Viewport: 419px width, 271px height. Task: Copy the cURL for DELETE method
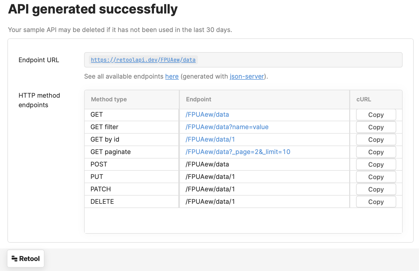[x=376, y=202]
